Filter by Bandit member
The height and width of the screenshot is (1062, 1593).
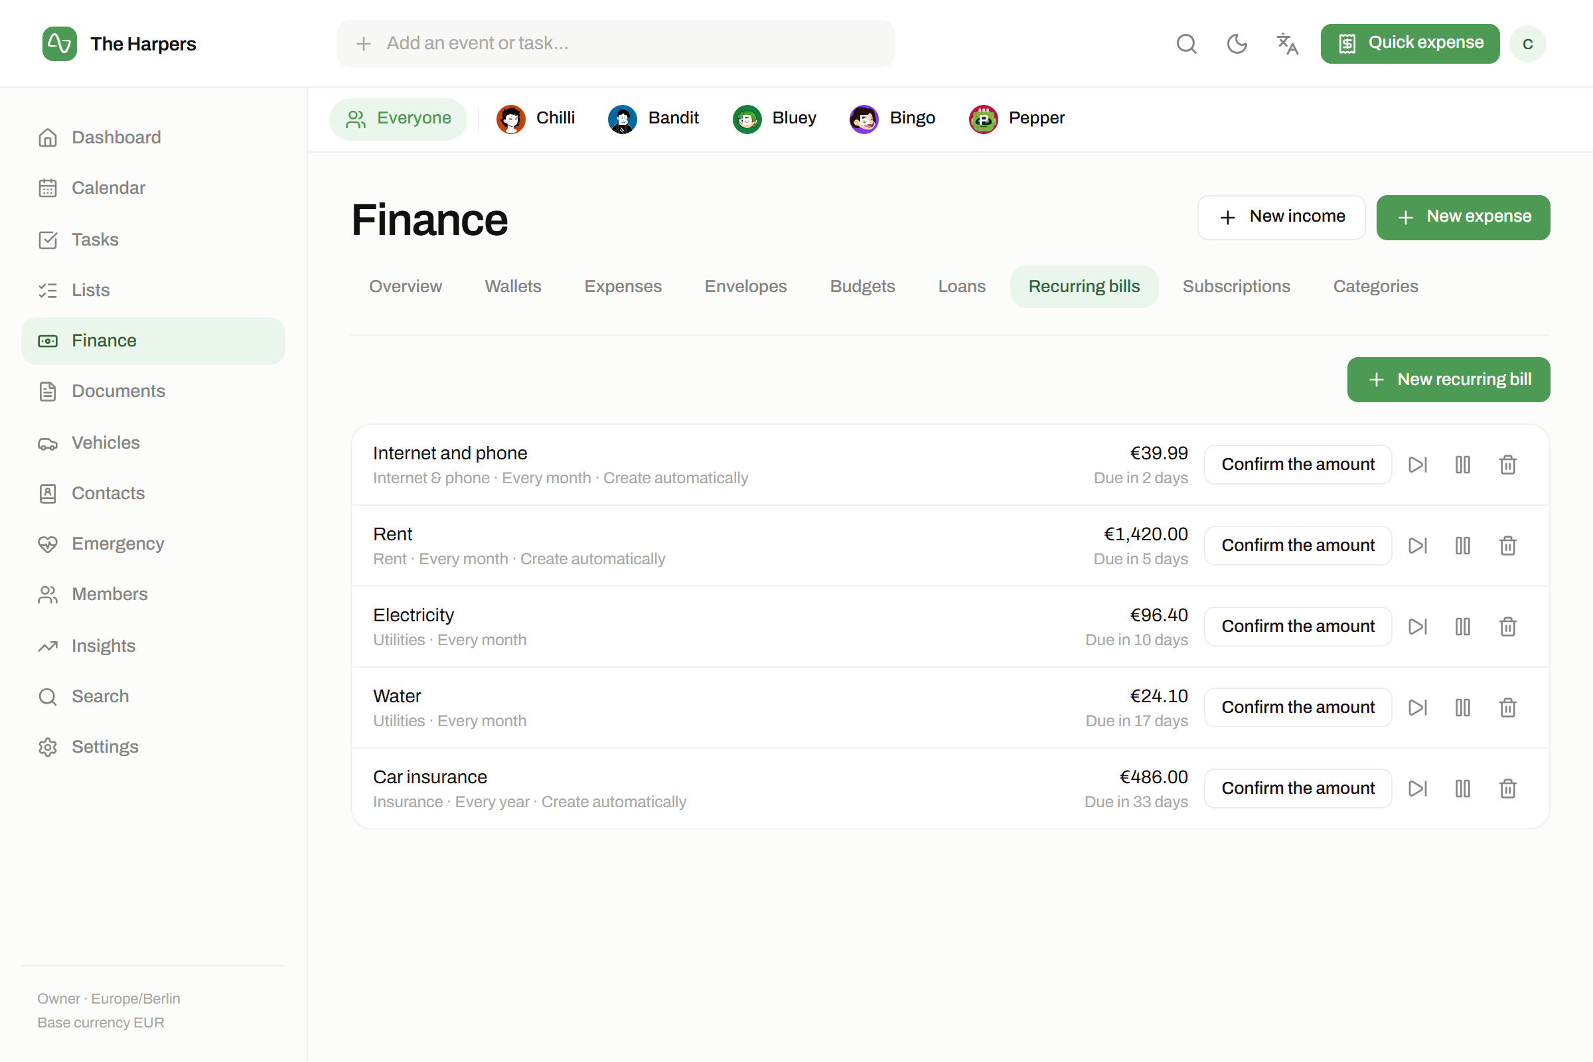coord(654,119)
